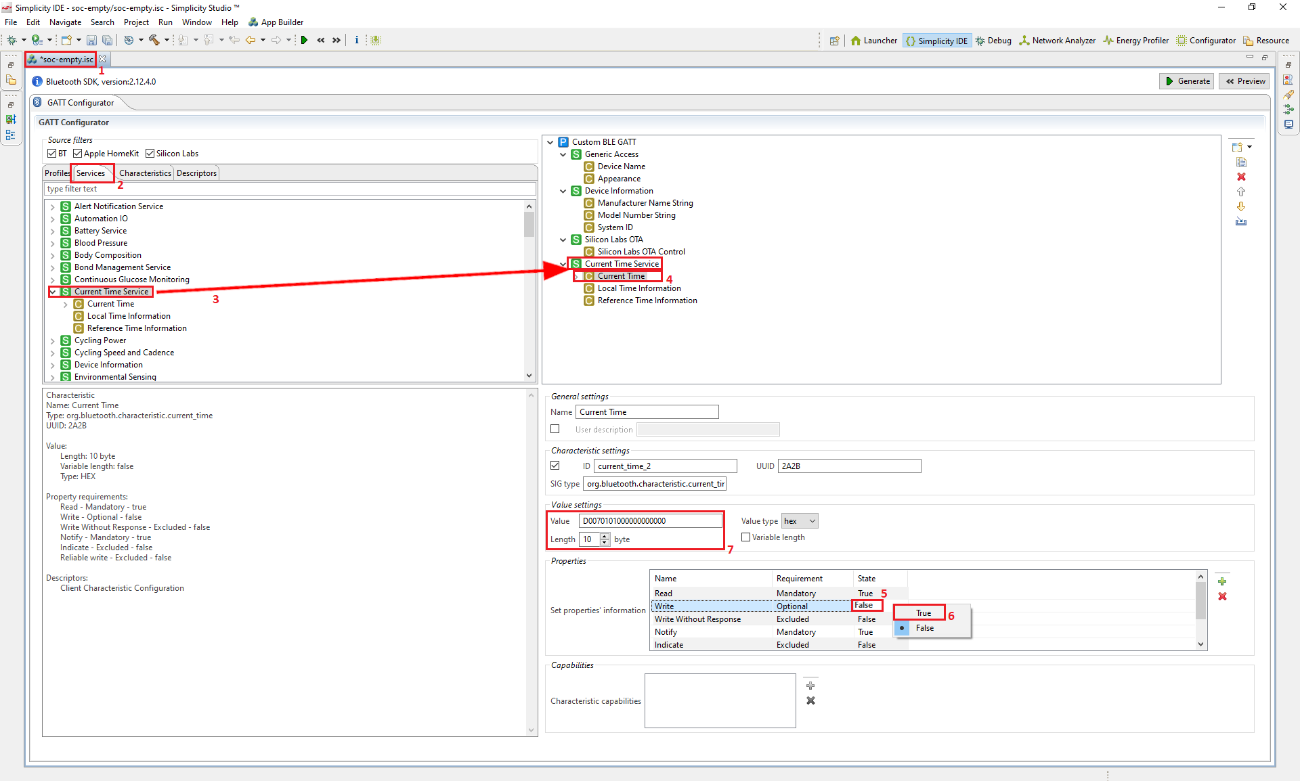Click the services list vertical scrollbar thumb
This screenshot has height=781, width=1300.
529,224
